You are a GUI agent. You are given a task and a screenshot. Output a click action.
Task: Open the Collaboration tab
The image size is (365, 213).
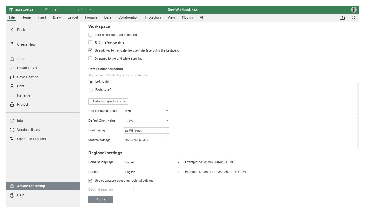coord(128,17)
